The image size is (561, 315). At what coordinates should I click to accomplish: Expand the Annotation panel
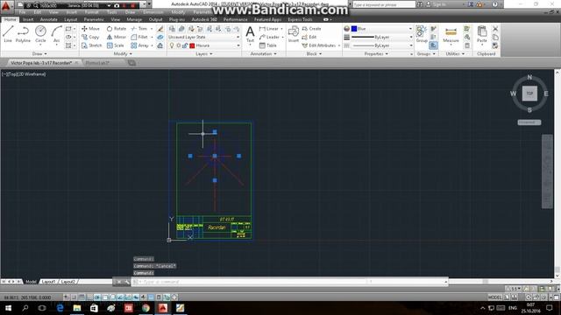click(x=263, y=54)
